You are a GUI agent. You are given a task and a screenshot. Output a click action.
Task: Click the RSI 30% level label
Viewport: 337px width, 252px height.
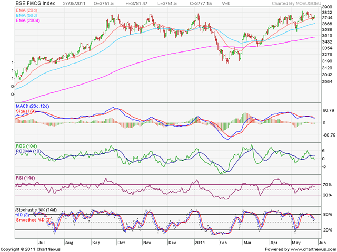(327, 195)
